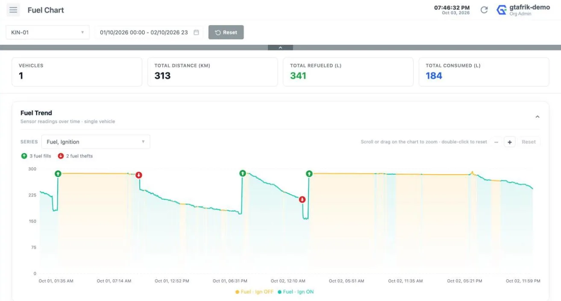The width and height of the screenshot is (561, 301).
Task: Zoom in the chart with the plus icon
Action: (x=509, y=142)
